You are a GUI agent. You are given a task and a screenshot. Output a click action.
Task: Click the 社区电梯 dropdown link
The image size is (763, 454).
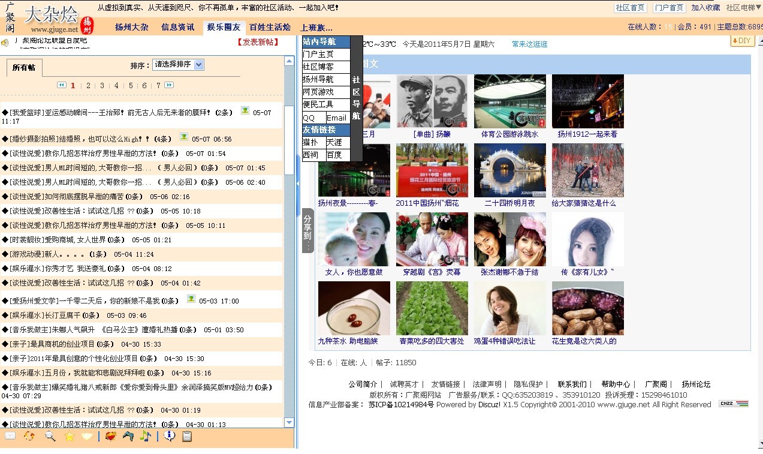tap(743, 8)
